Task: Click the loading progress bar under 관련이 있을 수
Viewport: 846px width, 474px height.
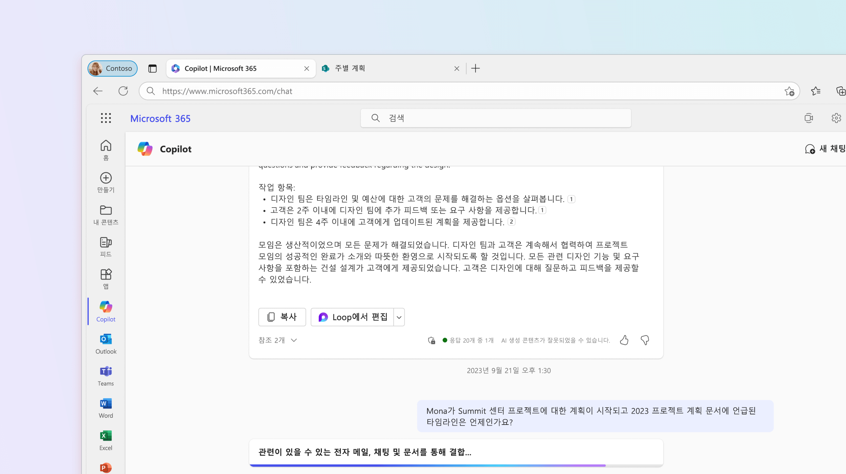Action: click(456, 466)
